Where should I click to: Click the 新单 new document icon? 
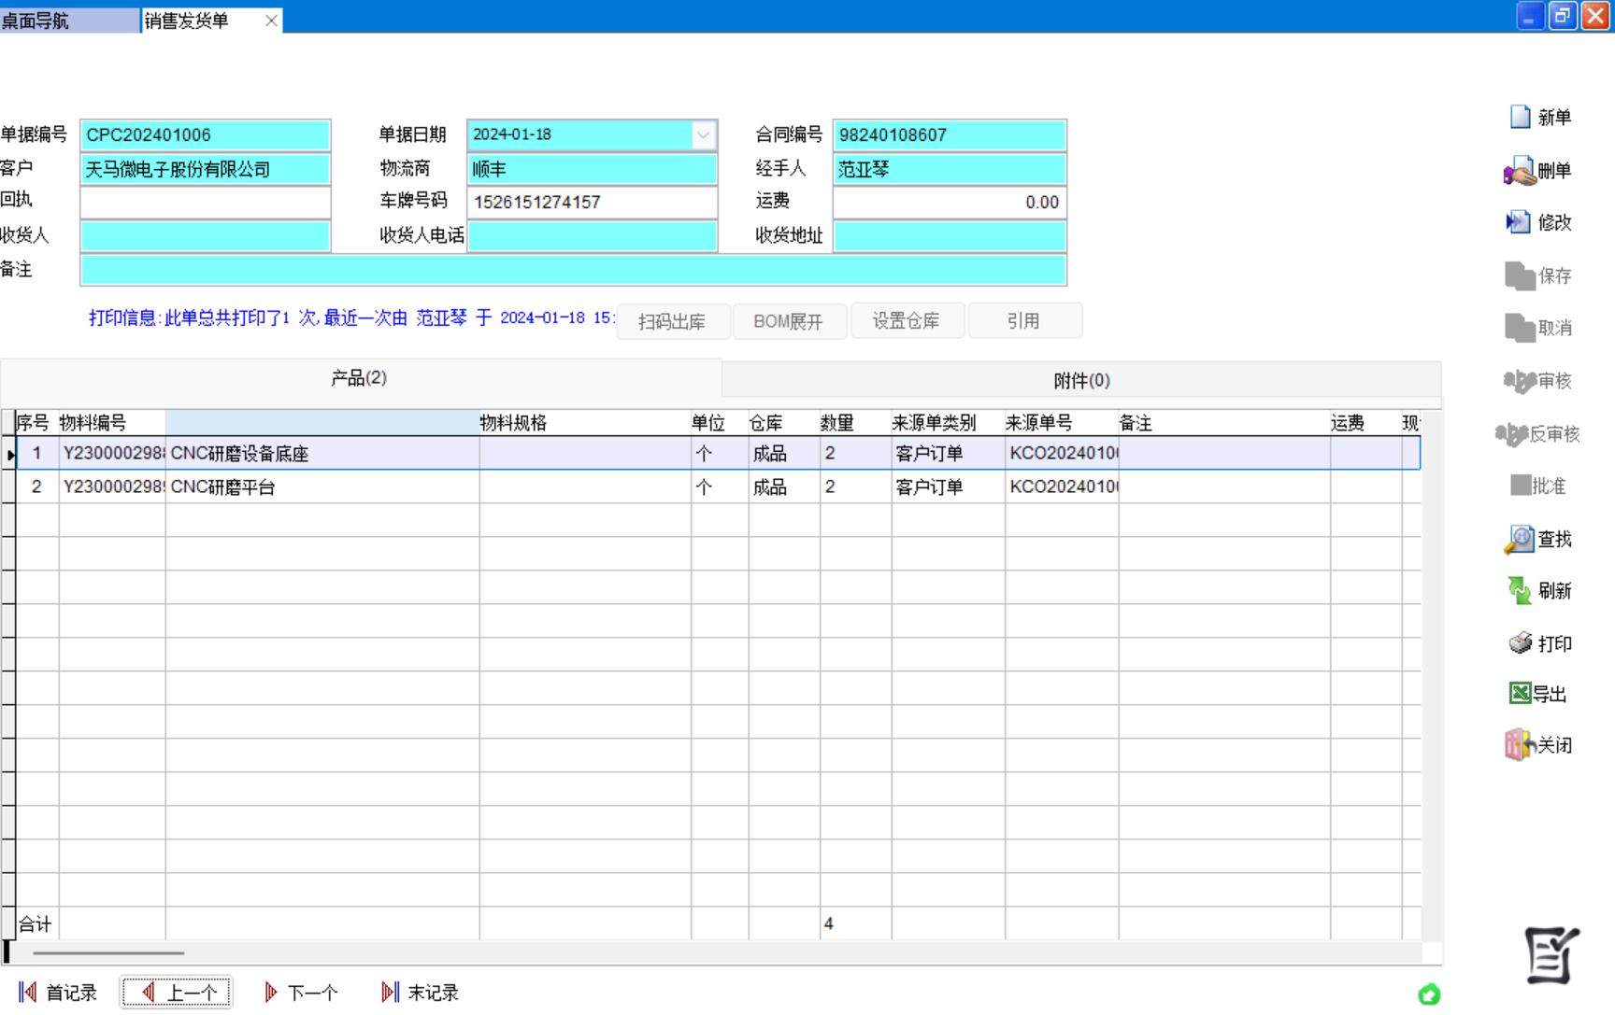(x=1521, y=117)
